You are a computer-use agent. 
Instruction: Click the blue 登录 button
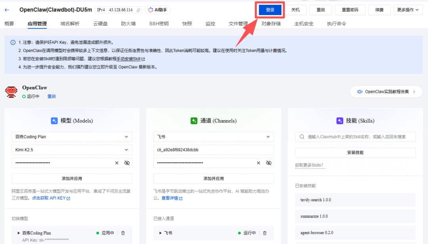pos(270,10)
